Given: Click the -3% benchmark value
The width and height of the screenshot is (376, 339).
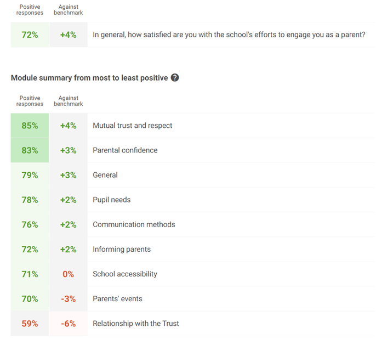Looking at the screenshot, I should [x=69, y=299].
